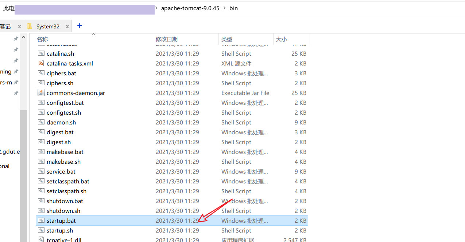This screenshot has height=242, width=465.
Task: Select file name commons-daemon.jar
Action: tap(76, 93)
